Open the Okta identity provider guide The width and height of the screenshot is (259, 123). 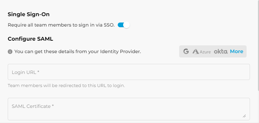point(221,51)
